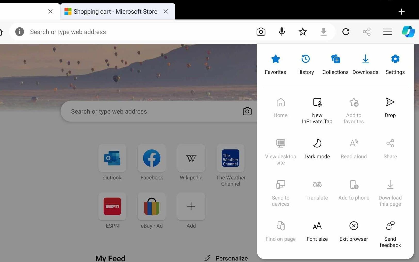Open Edge Settings
The height and width of the screenshot is (262, 419).
395,64
